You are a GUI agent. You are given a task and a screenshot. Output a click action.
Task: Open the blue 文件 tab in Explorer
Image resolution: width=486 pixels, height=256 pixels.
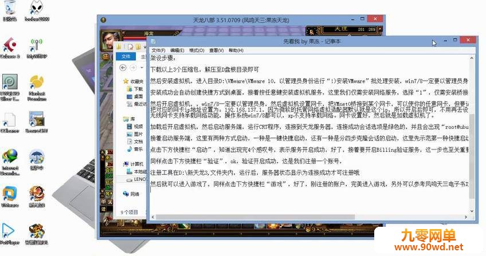point(126,57)
